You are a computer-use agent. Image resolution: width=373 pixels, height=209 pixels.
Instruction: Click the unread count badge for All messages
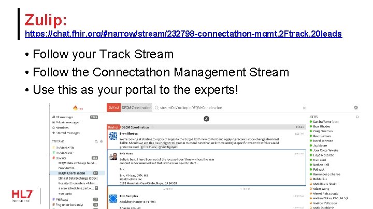point(94,117)
